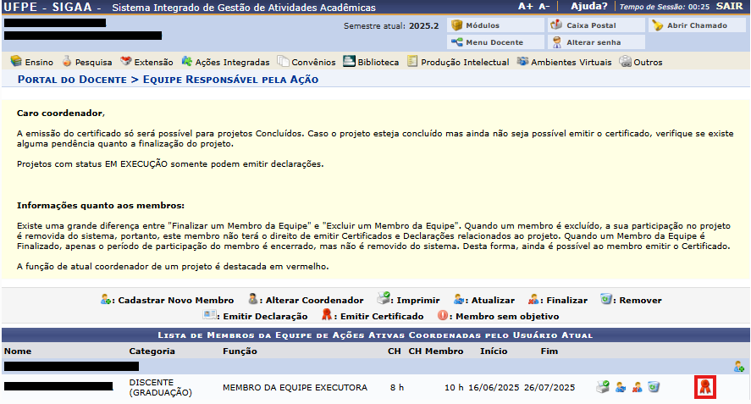Open Menu Docente
751x404 pixels.
tap(495, 42)
